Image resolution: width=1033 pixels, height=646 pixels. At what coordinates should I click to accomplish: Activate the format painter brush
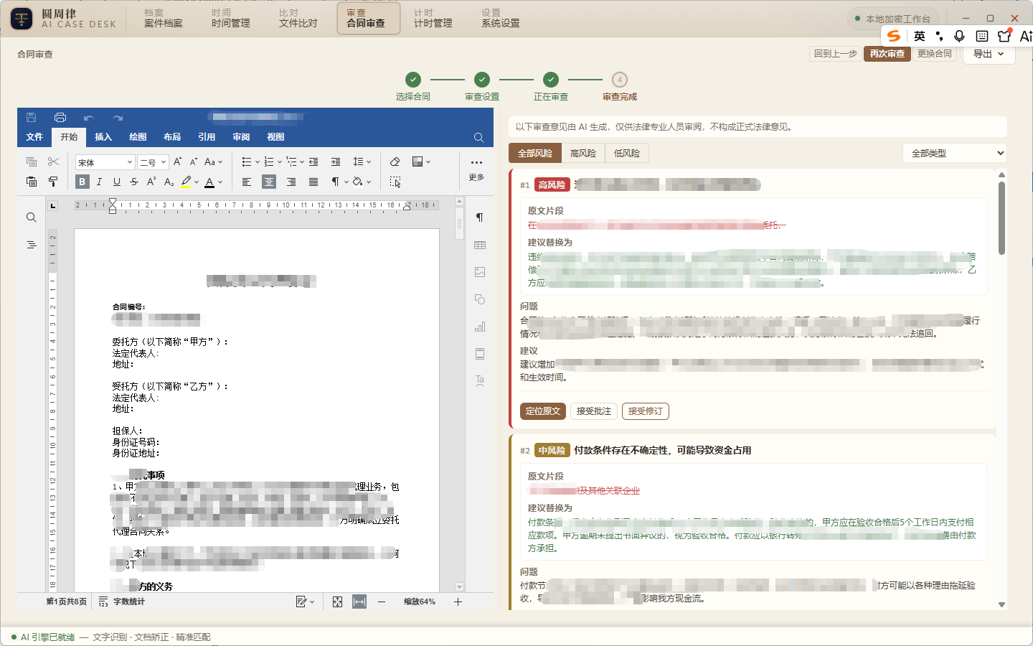tap(53, 182)
